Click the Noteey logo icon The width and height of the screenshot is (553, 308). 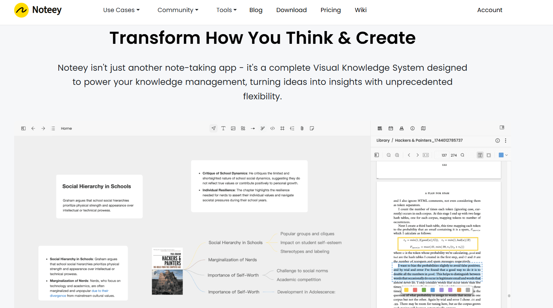21,10
